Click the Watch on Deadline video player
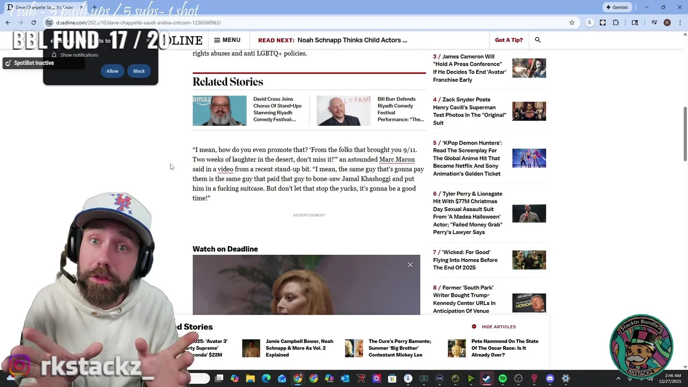 306,285
